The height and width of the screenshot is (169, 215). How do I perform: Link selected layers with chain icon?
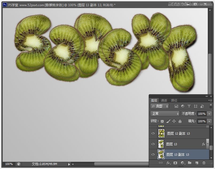click(x=161, y=163)
